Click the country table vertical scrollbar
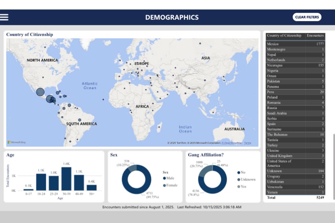This screenshot has width=335, height=223. [x=333, y=165]
